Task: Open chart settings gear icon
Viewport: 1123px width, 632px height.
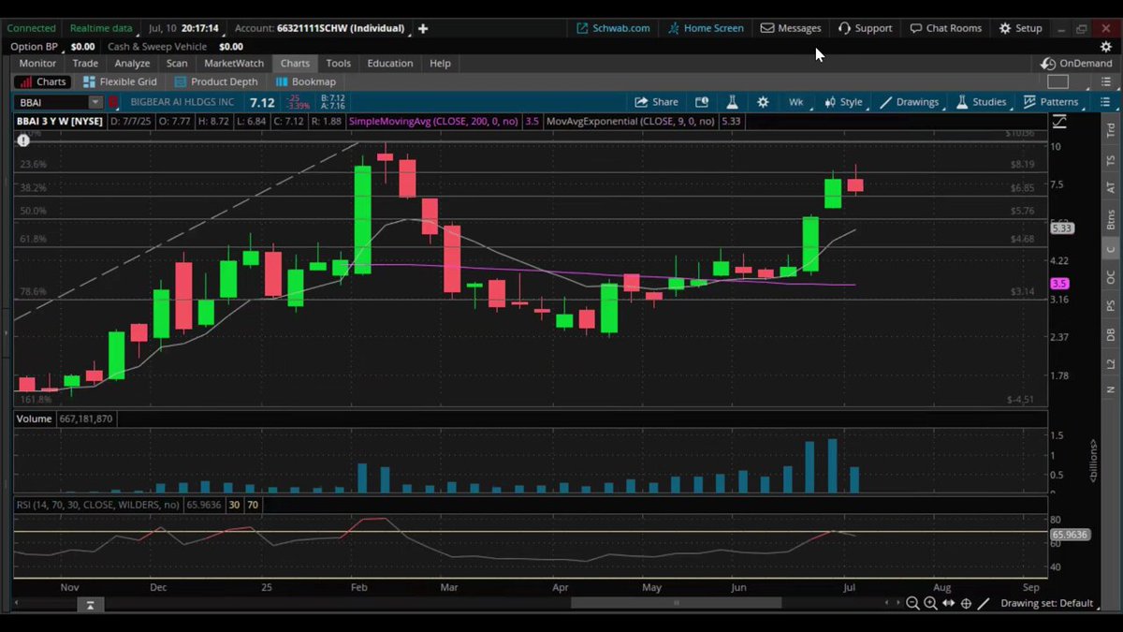Action: (763, 102)
